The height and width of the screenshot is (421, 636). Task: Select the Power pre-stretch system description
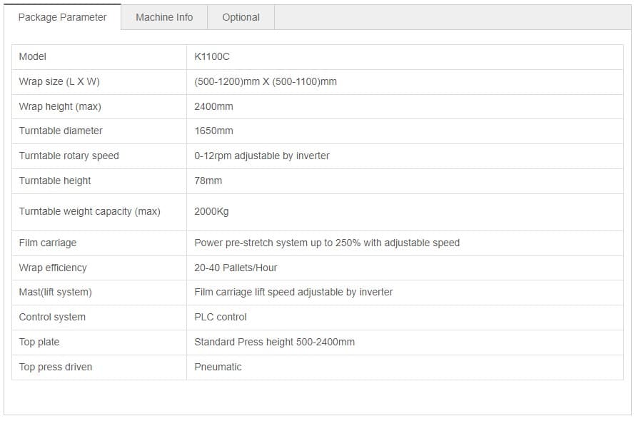coord(327,243)
